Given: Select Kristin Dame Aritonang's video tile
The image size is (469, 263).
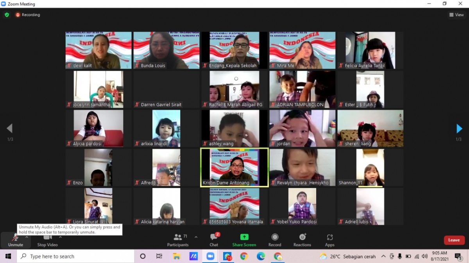Looking at the screenshot, I should [x=234, y=167].
